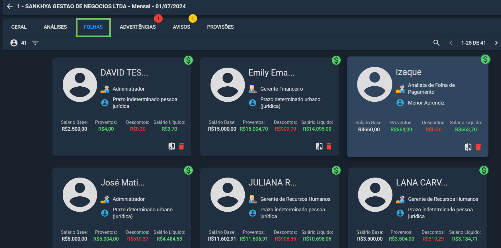Click 'Analista de Folha de Pagamento' text
501x248 pixels.
tap(431, 89)
